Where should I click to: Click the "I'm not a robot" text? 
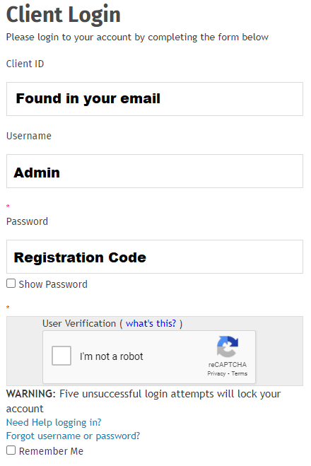[112, 356]
